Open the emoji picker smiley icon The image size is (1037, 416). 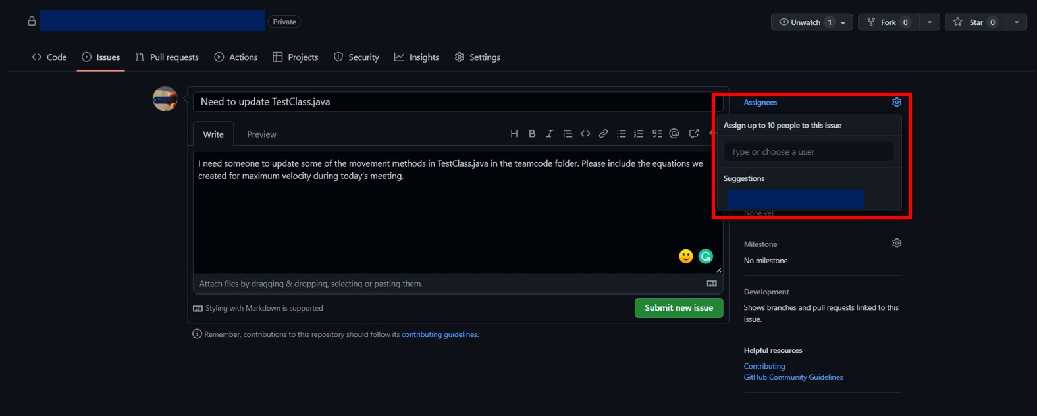(686, 256)
